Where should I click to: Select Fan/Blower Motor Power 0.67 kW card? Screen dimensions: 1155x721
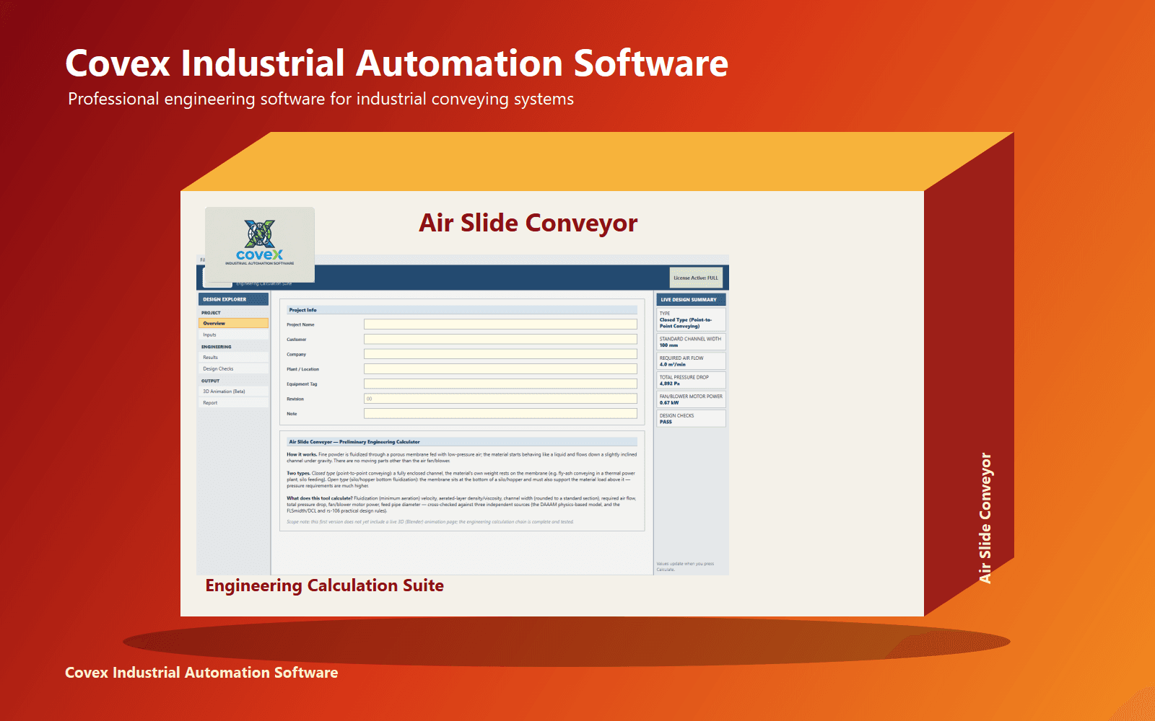tap(691, 399)
